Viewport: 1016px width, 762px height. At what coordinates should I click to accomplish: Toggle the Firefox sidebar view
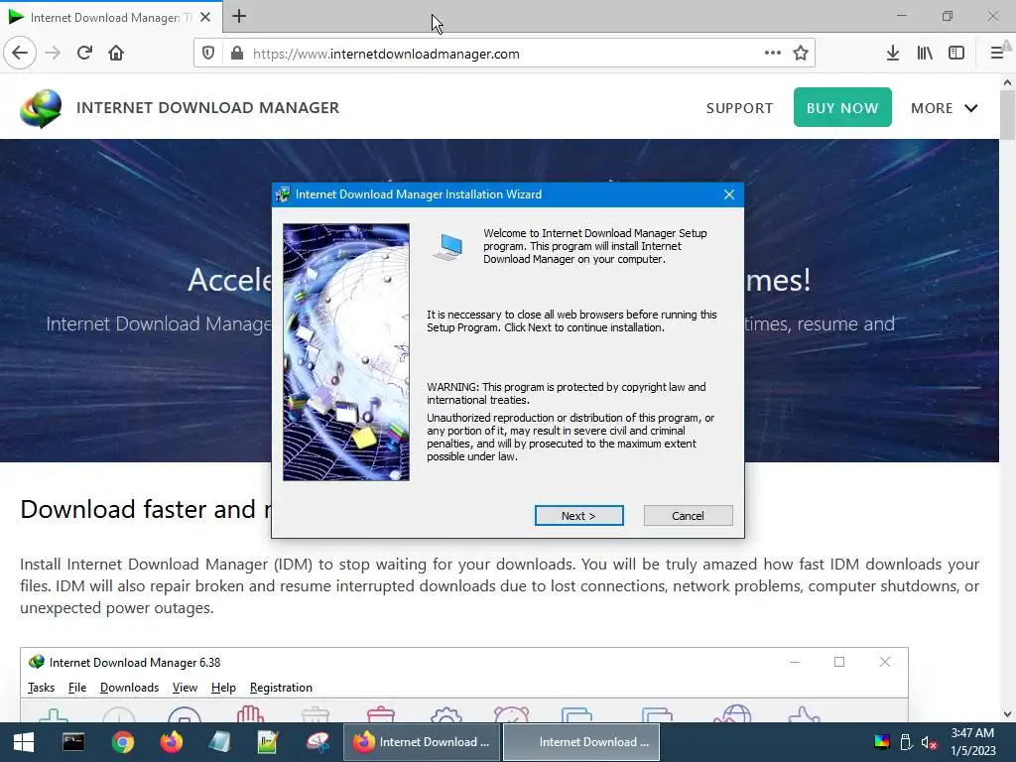point(956,54)
